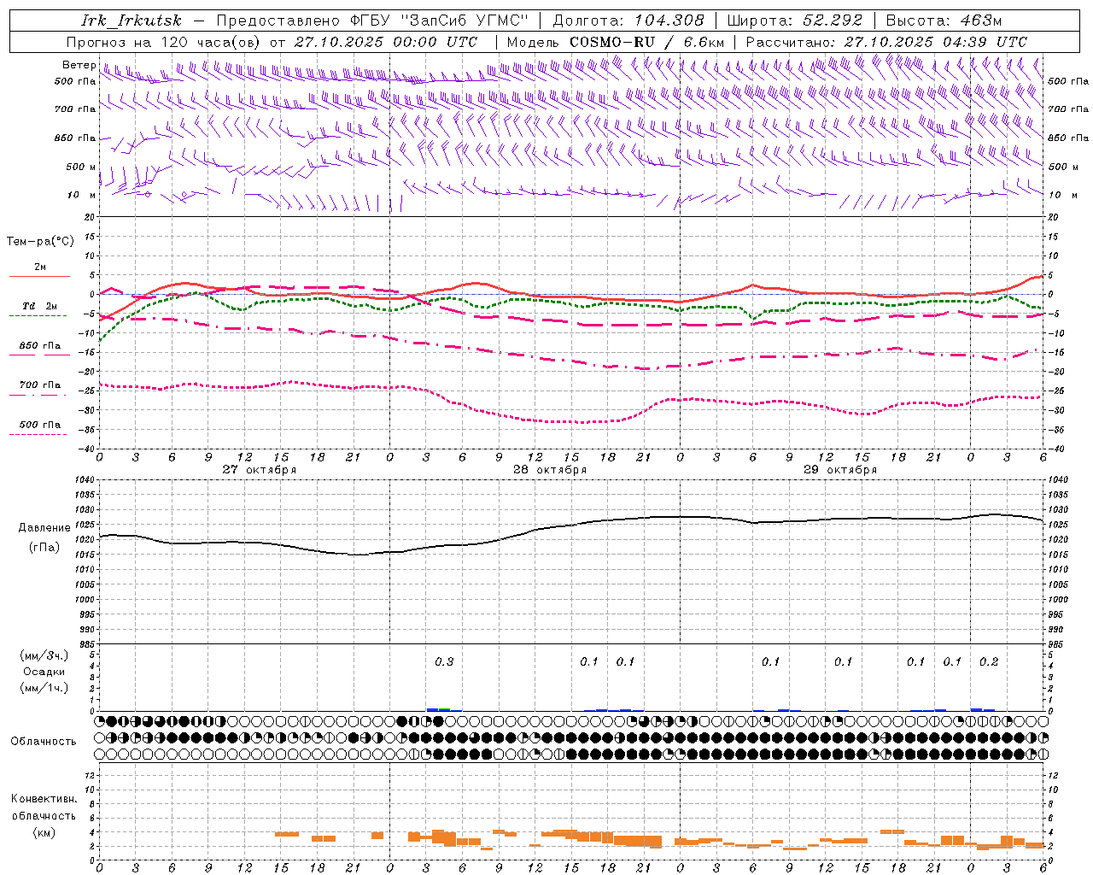Click the '0.3' precipitation amount value
Viewport: 1093px width, 875px height.
(444, 662)
